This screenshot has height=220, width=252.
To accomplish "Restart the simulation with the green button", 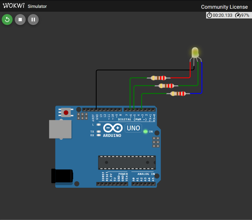I will (7, 20).
